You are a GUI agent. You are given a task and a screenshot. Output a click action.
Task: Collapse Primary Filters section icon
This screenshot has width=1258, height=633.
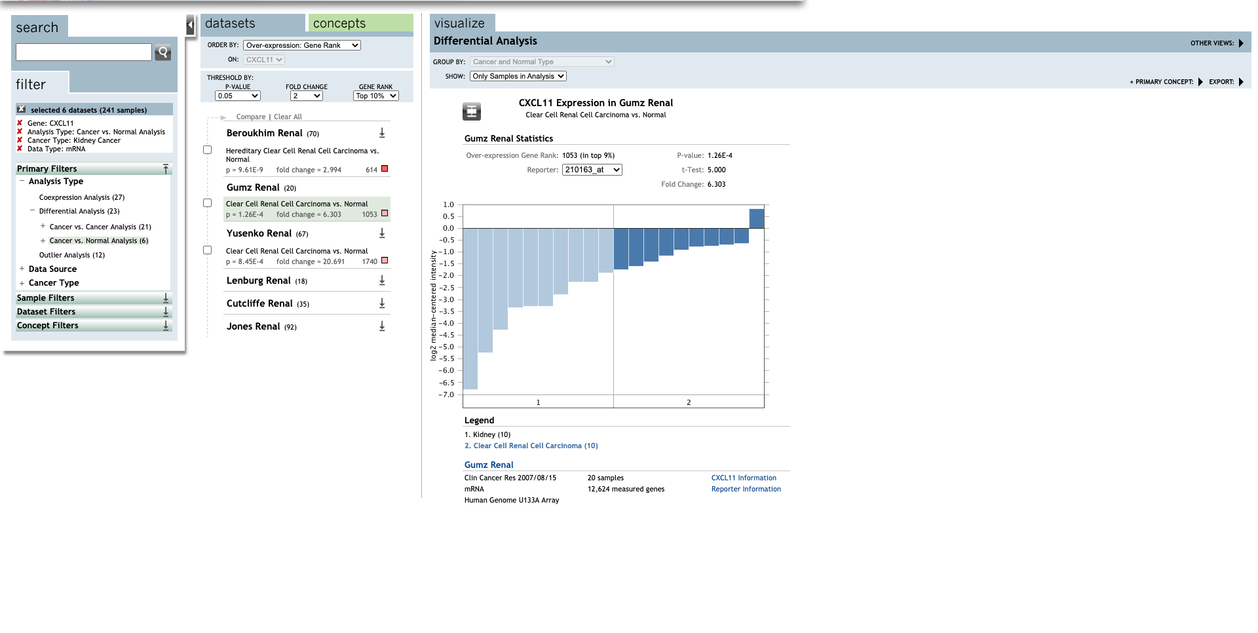[x=166, y=168]
